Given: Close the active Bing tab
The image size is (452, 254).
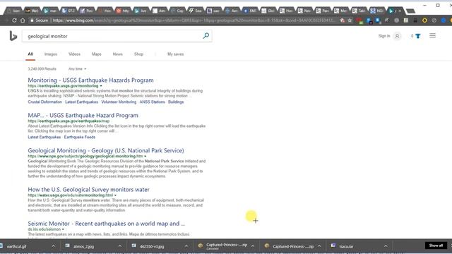Looking at the screenshot, I should (x=400, y=11).
